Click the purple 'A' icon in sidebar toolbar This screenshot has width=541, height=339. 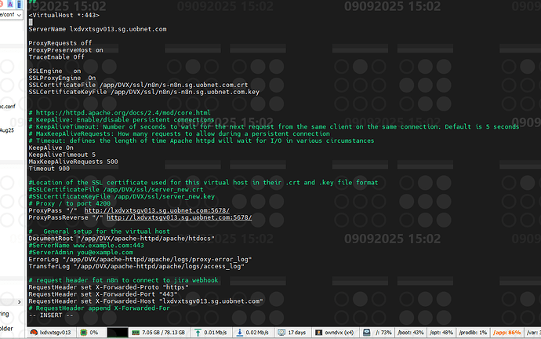[x=10, y=4]
